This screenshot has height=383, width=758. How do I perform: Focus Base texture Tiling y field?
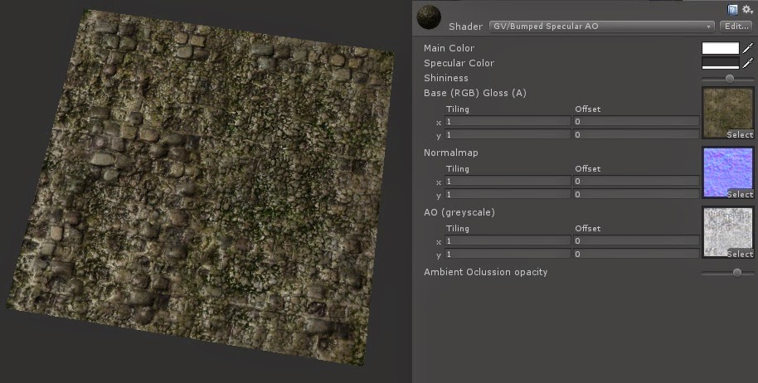point(508,134)
